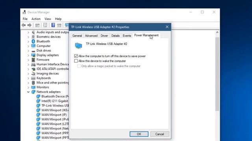Viewport: 252px width, 141px height.
Task: Click the Device Manager title bar icon
Action: [x=24, y=12]
